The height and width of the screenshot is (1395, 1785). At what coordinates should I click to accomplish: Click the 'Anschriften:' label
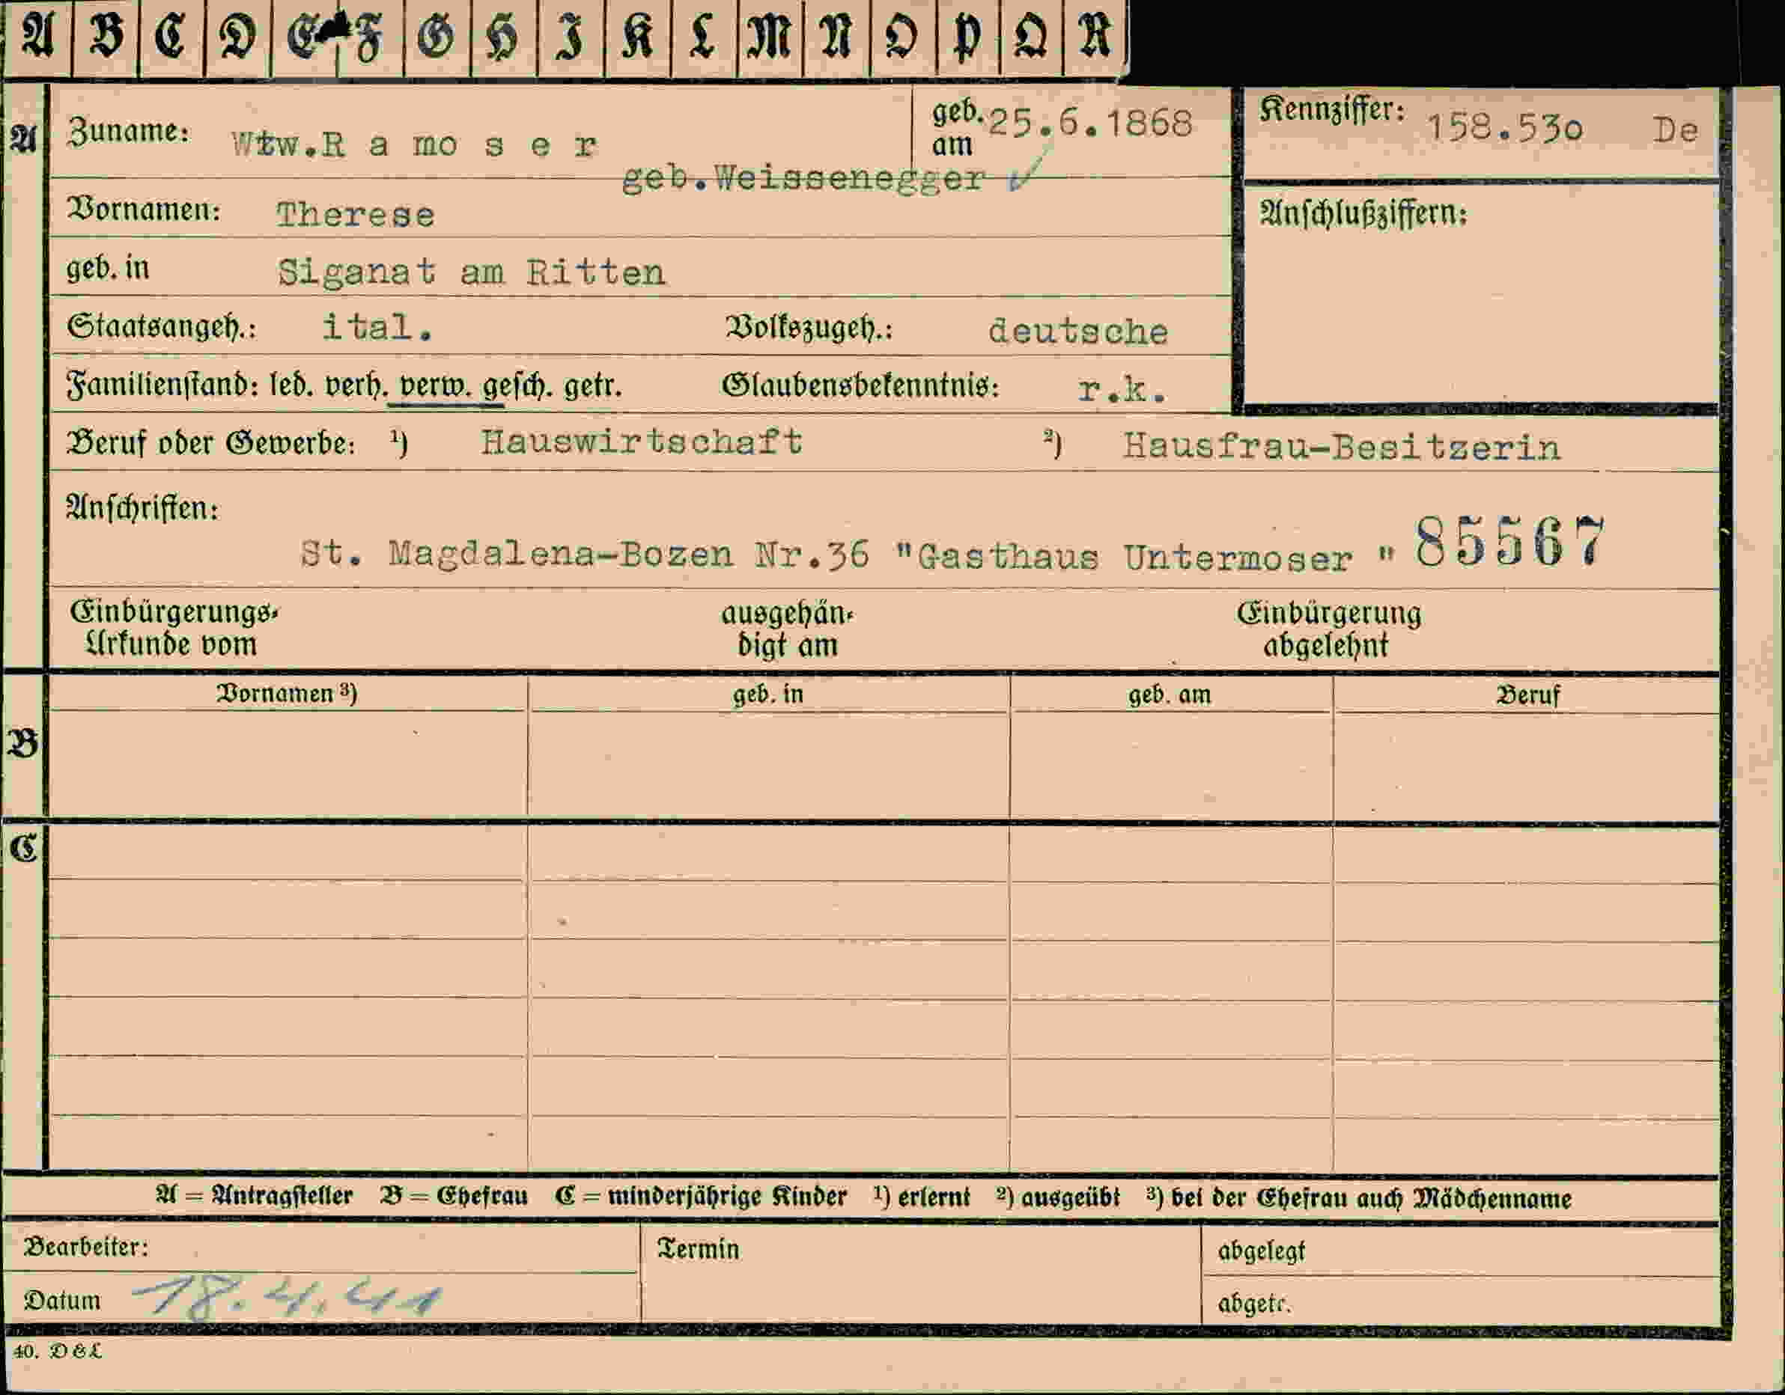[142, 508]
